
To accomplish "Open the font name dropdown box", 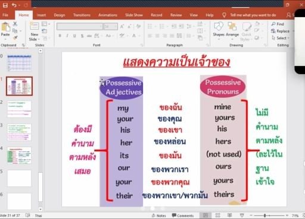I will 80,27.
